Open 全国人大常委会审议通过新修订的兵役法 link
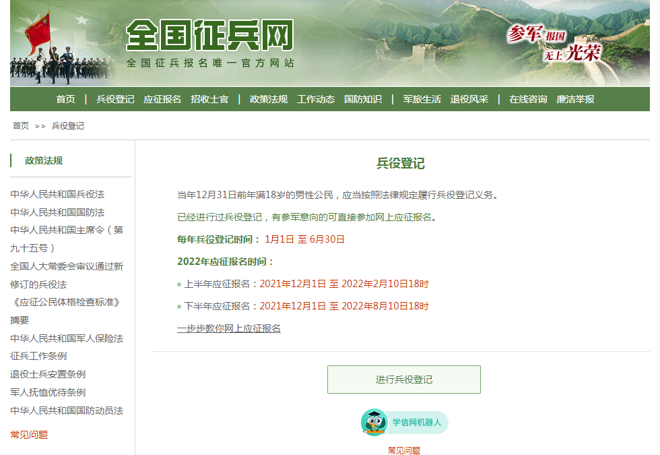660x455 pixels. (x=67, y=275)
